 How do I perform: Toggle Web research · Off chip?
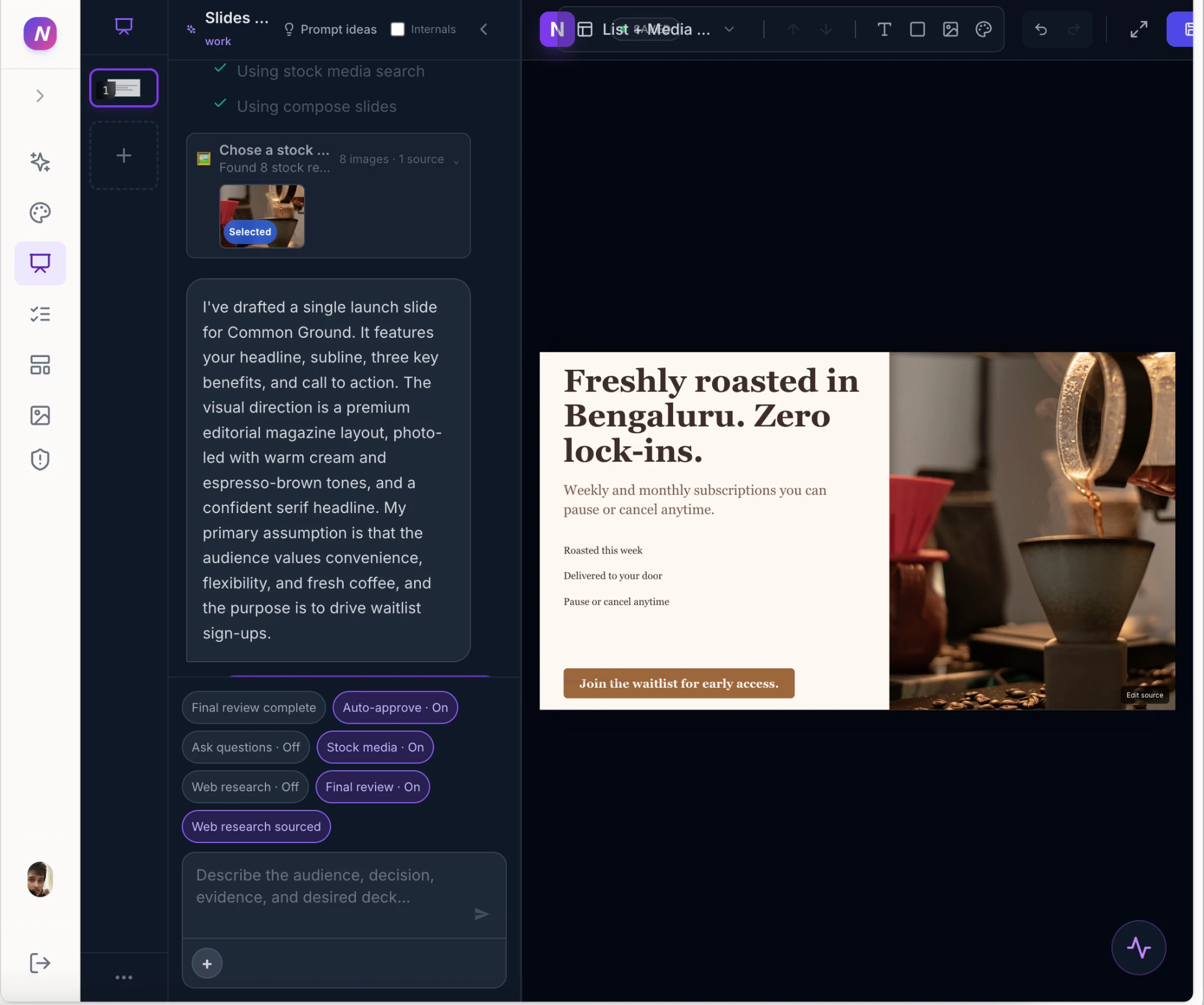coord(245,786)
